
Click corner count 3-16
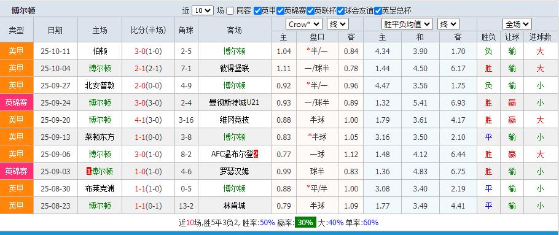click(x=186, y=120)
